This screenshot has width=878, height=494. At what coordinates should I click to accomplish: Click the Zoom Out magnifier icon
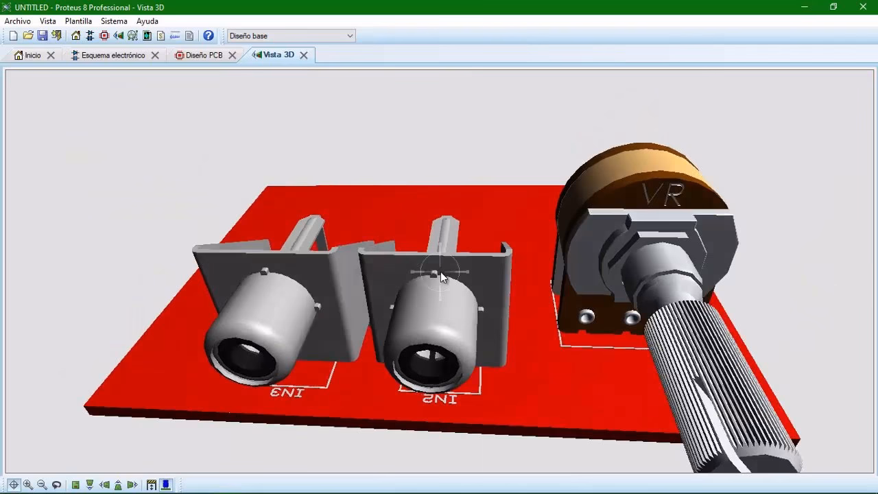(x=42, y=484)
